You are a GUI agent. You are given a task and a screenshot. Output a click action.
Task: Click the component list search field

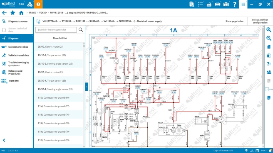(56, 30)
